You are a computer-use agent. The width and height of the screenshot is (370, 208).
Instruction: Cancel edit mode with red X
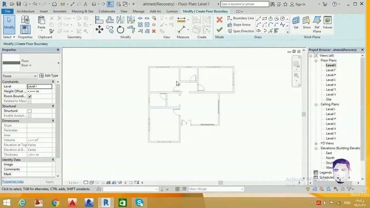[x=220, y=20]
